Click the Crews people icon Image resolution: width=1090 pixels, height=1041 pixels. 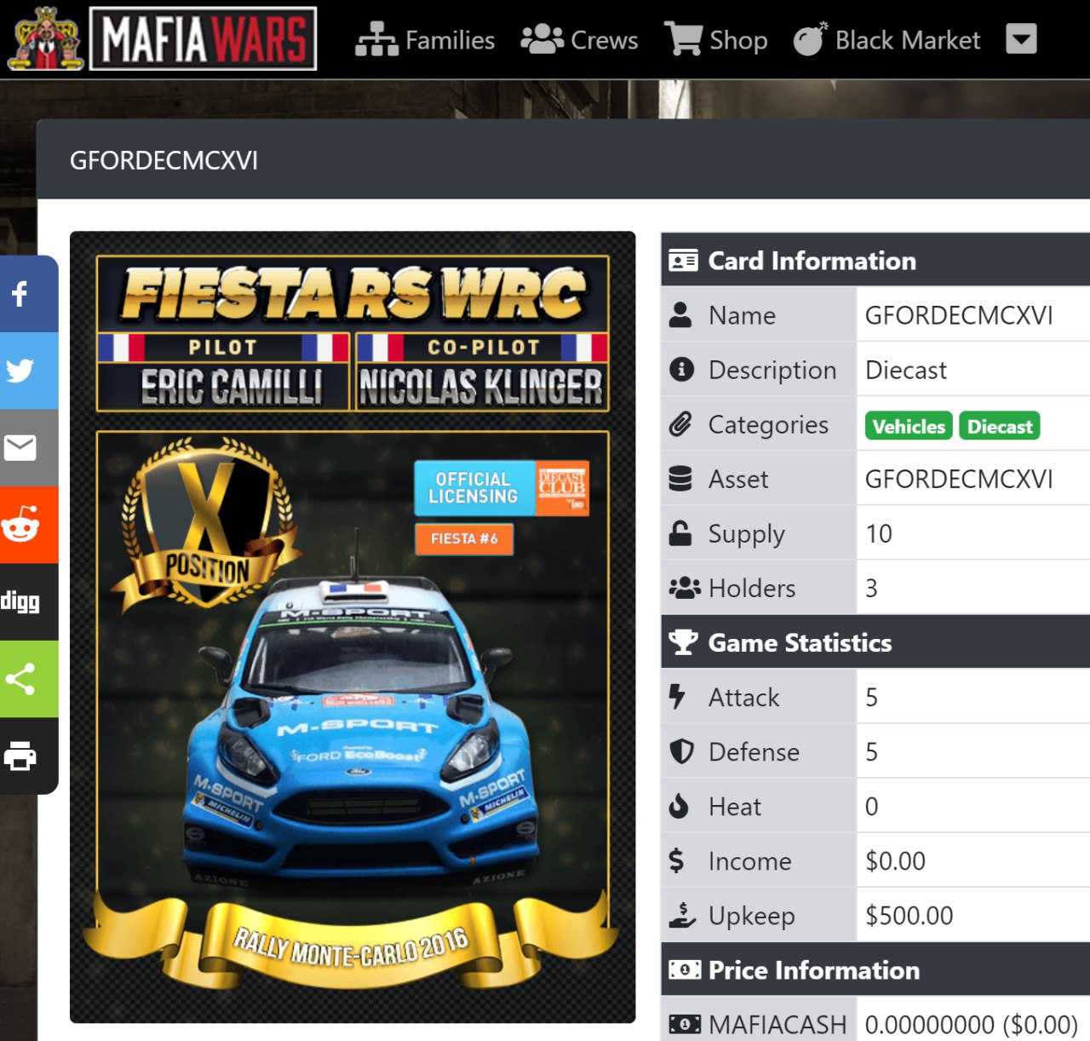(542, 39)
